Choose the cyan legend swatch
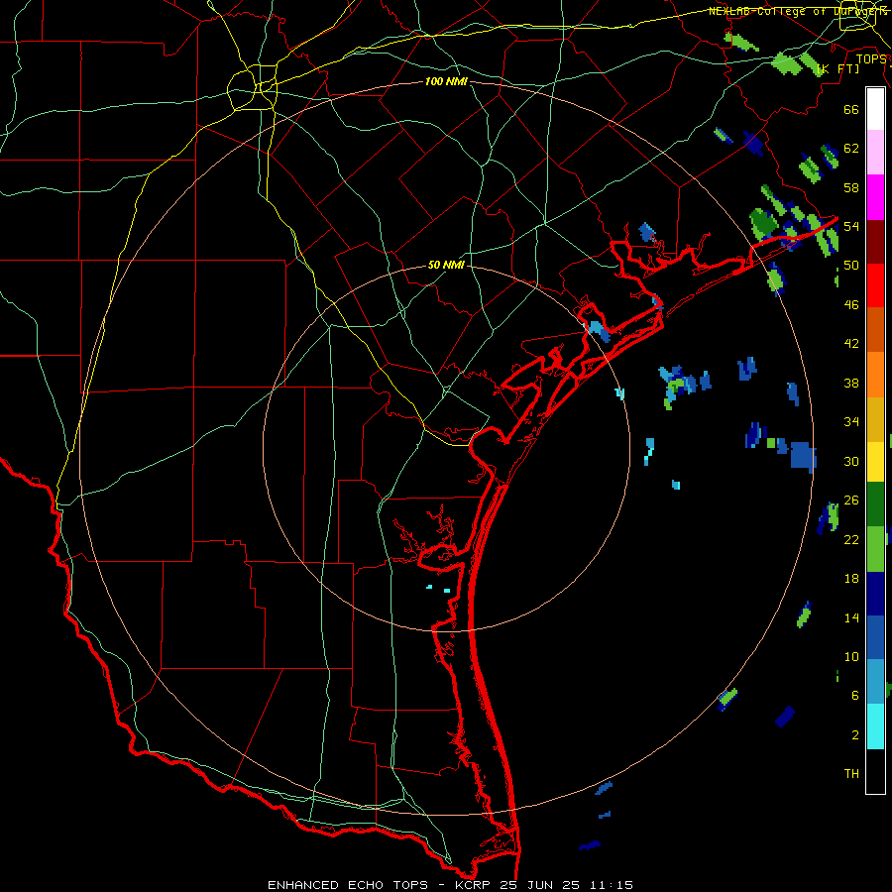The height and width of the screenshot is (892, 892). tap(875, 726)
